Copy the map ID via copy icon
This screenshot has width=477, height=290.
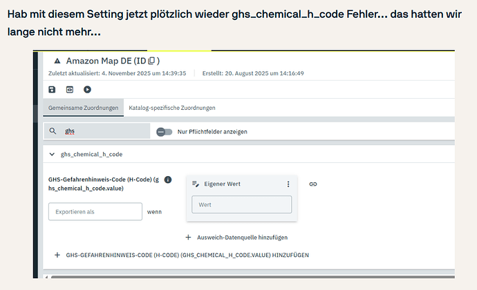(151, 61)
